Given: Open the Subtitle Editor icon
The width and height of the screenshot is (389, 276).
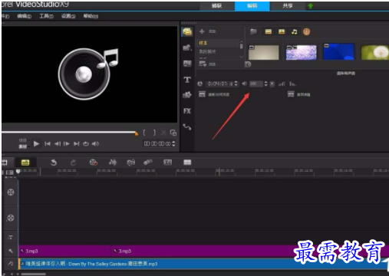Looking at the screenshot, I should tap(167, 163).
